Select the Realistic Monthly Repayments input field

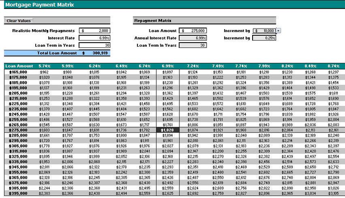point(94,31)
